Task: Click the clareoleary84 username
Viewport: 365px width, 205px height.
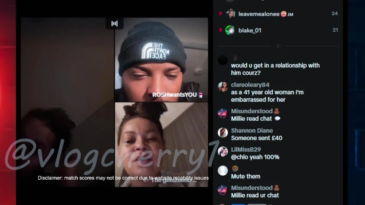Action: click(x=250, y=85)
